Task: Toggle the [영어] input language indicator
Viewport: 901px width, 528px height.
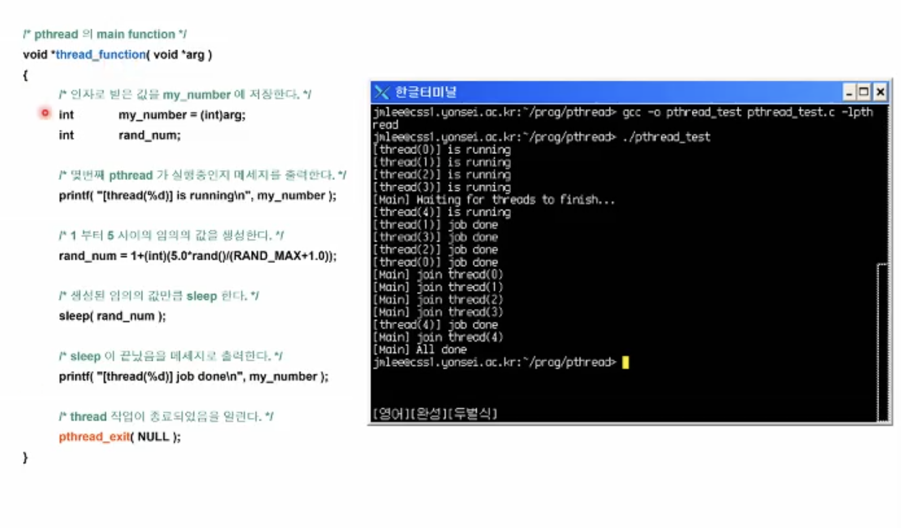Action: (391, 413)
